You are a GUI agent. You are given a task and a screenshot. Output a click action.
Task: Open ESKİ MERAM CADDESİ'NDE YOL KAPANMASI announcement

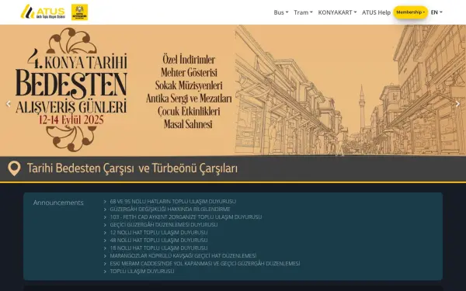(x=205, y=263)
